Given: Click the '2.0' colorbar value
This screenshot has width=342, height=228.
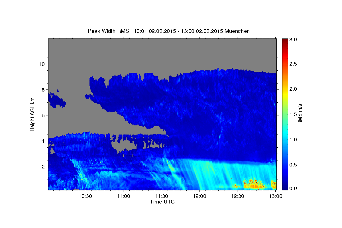Looking at the screenshot, I should pyautogui.click(x=293, y=89).
